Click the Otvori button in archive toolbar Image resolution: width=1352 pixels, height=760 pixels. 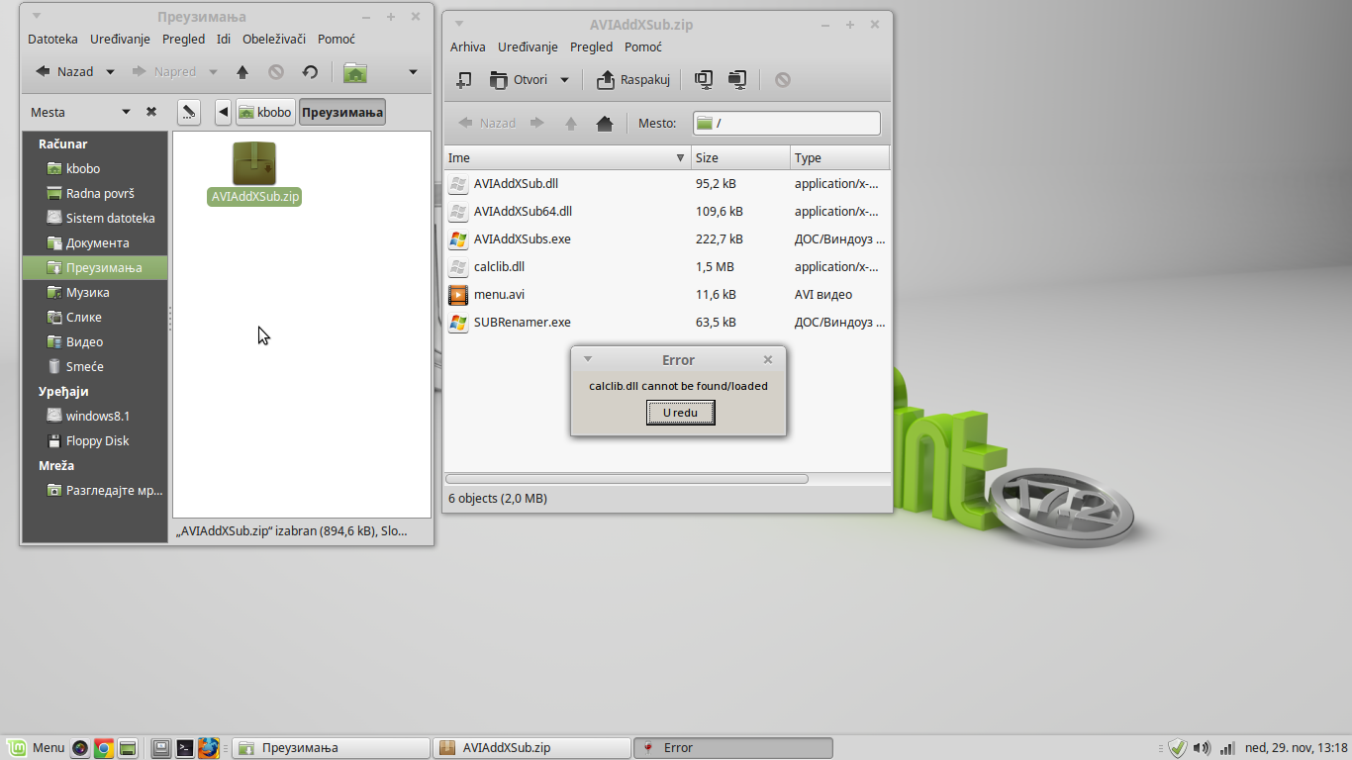(520, 80)
